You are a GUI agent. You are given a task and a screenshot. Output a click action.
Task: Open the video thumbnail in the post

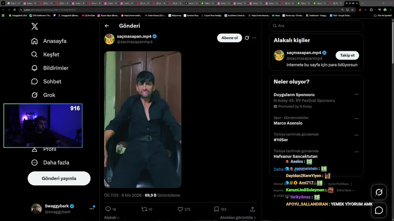tap(143, 119)
